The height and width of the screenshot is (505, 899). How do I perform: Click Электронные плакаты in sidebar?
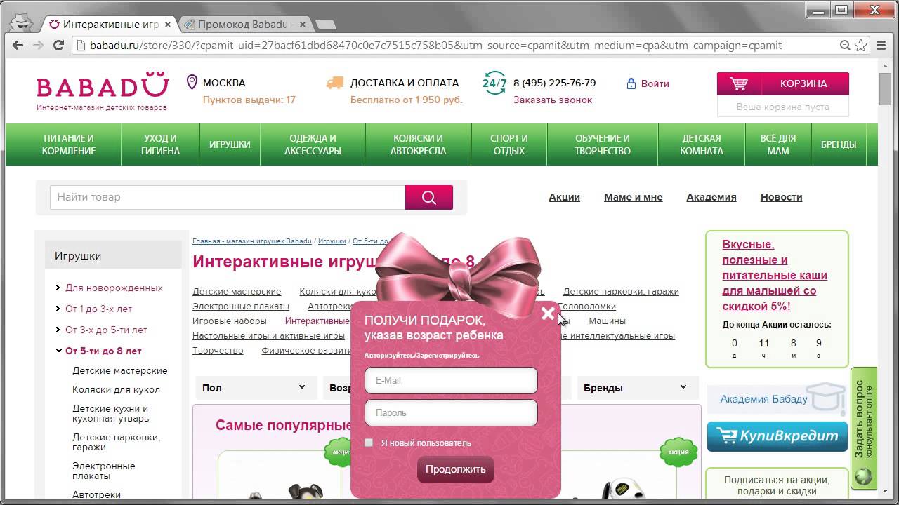tap(104, 471)
